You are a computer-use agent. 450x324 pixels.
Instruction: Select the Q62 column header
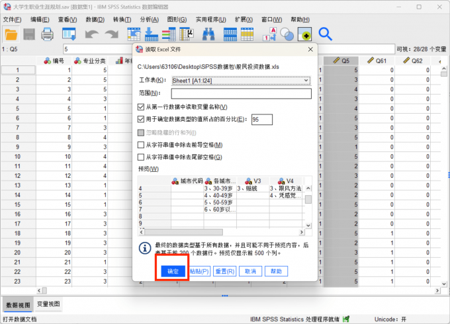(x=412, y=61)
